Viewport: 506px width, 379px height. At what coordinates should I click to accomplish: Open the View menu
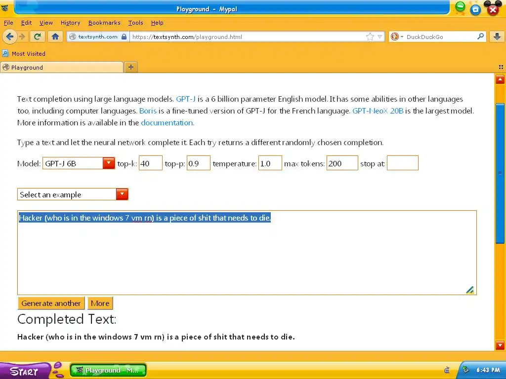(x=46, y=23)
